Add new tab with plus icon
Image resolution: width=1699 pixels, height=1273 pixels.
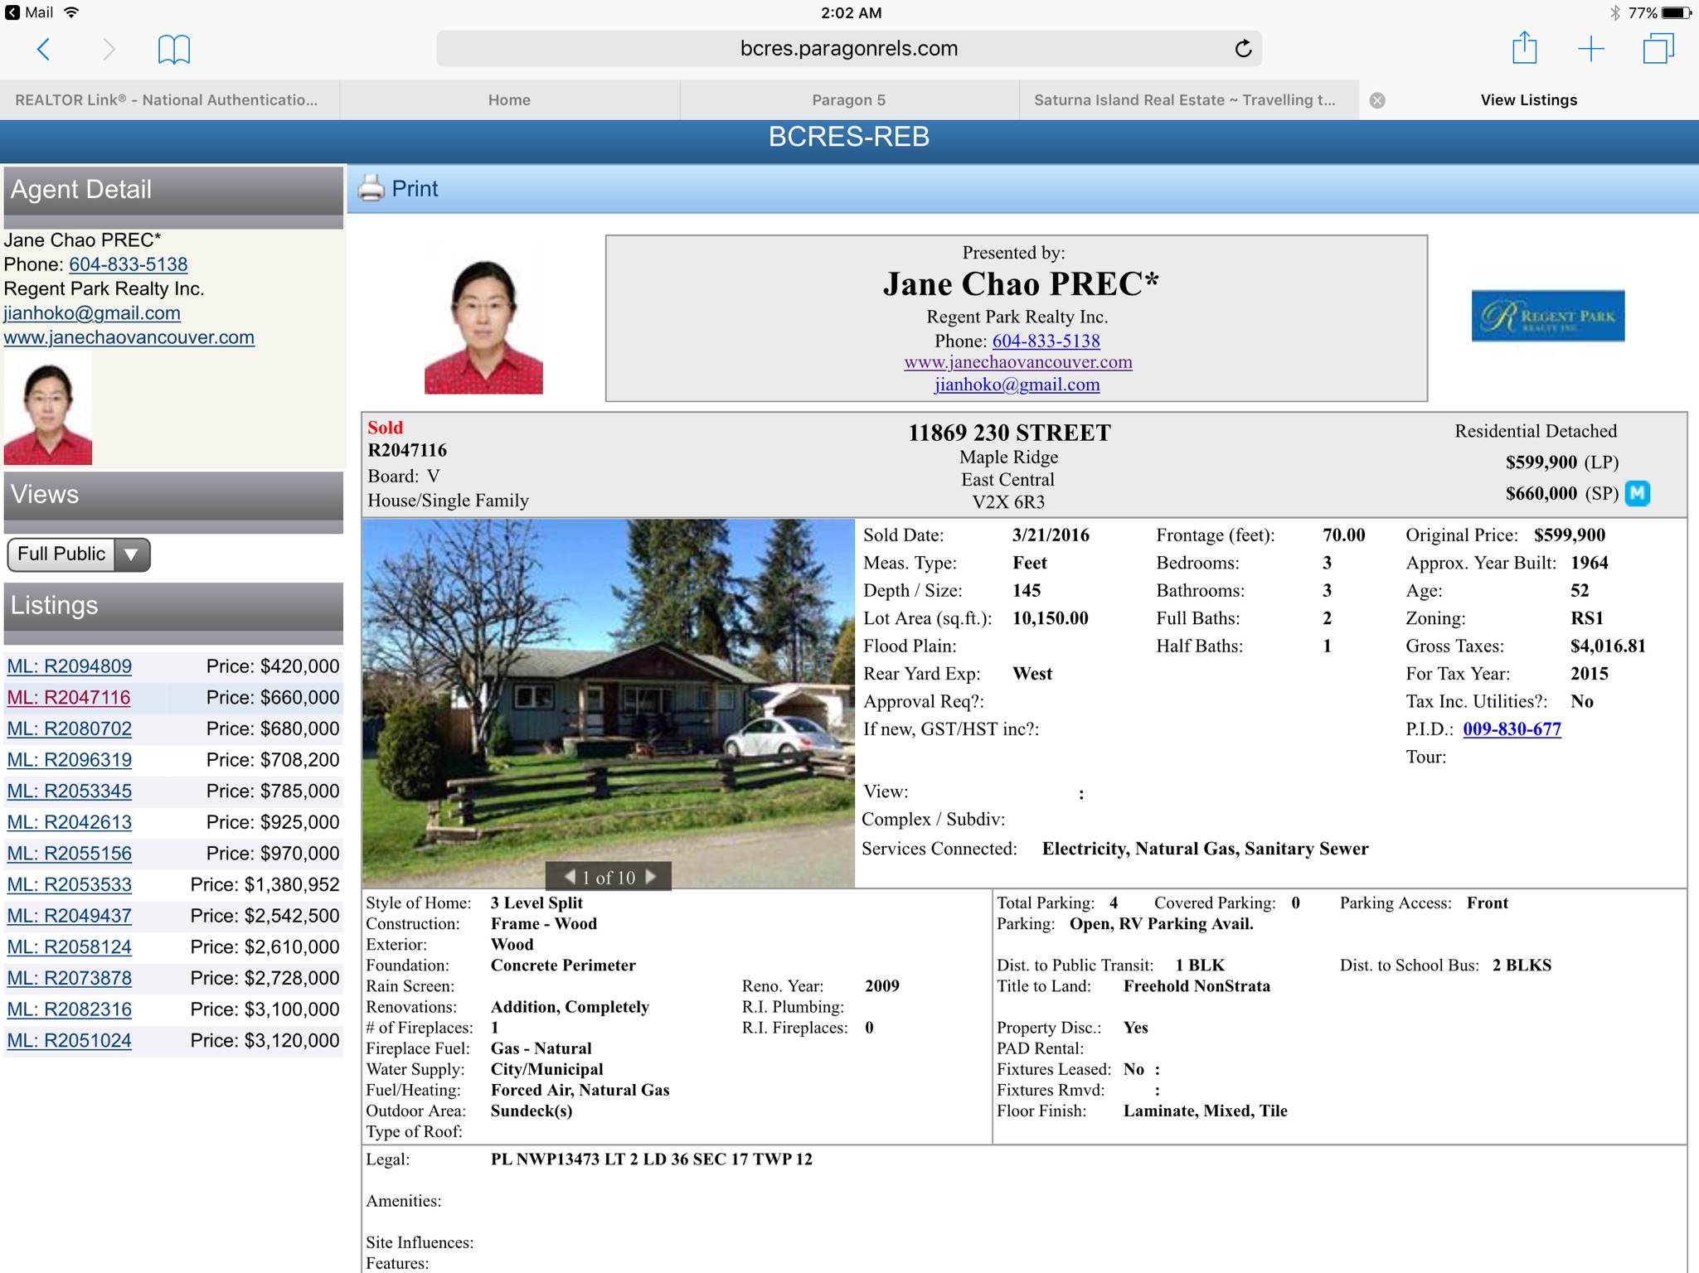pos(1590,49)
